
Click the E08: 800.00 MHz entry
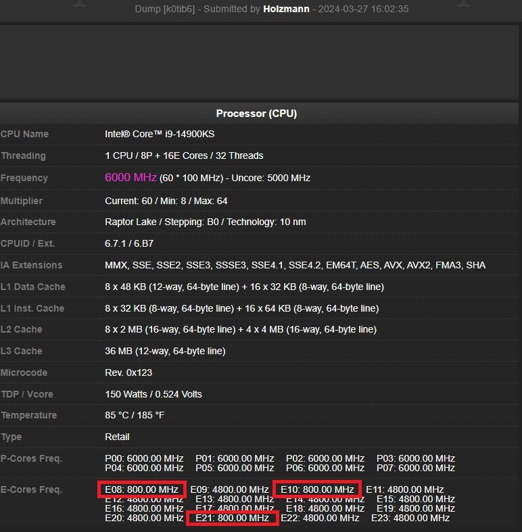[141, 489]
